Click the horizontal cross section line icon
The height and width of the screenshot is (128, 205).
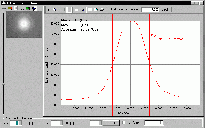pyautogui.click(x=16, y=8)
